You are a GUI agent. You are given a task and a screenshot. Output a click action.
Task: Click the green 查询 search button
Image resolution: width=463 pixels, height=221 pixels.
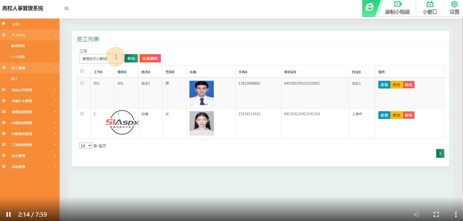tap(131, 58)
